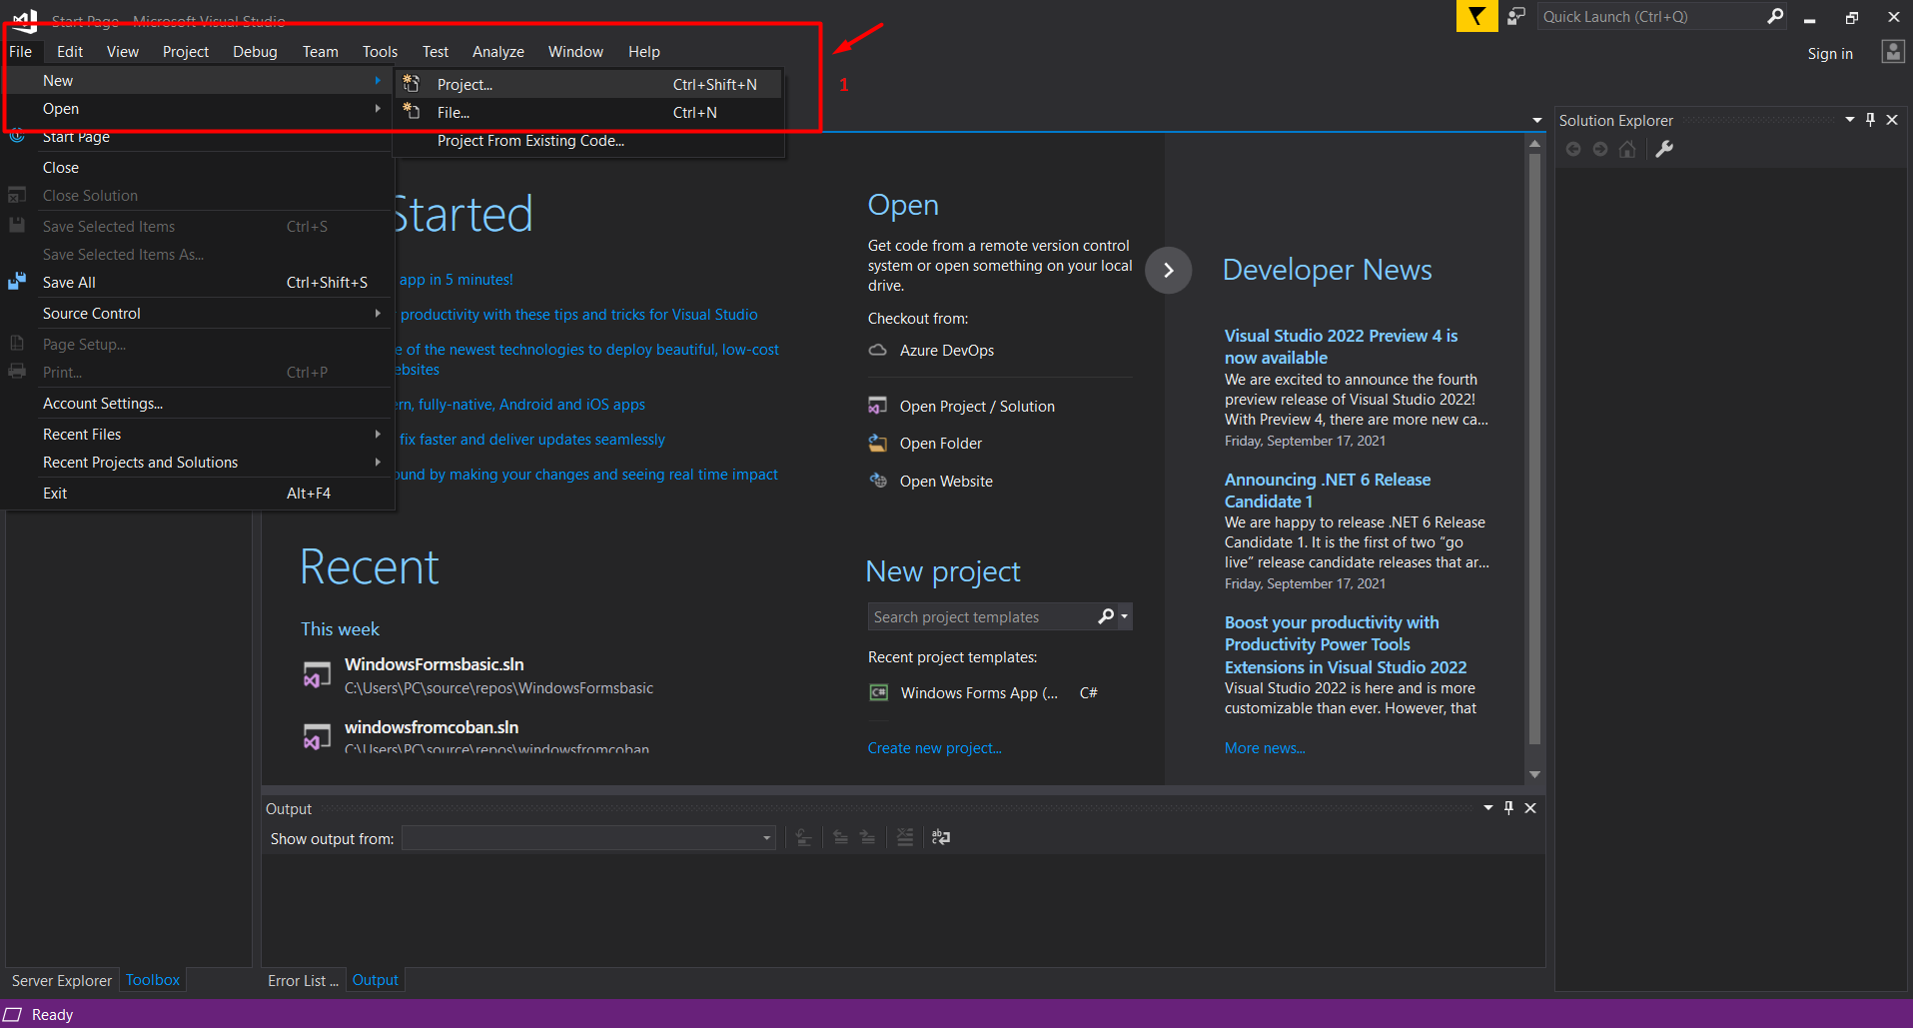1913x1028 pixels.
Task: Click the Visual Studio logo icon
Action: pyautogui.click(x=25, y=20)
